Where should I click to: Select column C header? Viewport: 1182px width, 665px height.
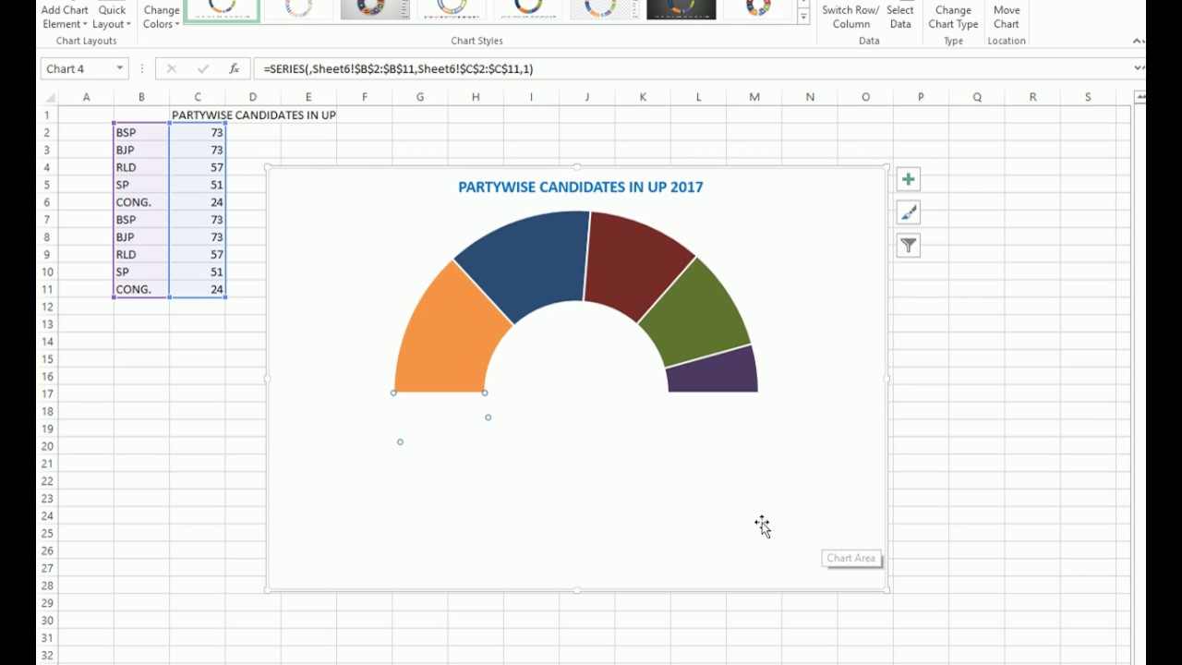tap(198, 97)
